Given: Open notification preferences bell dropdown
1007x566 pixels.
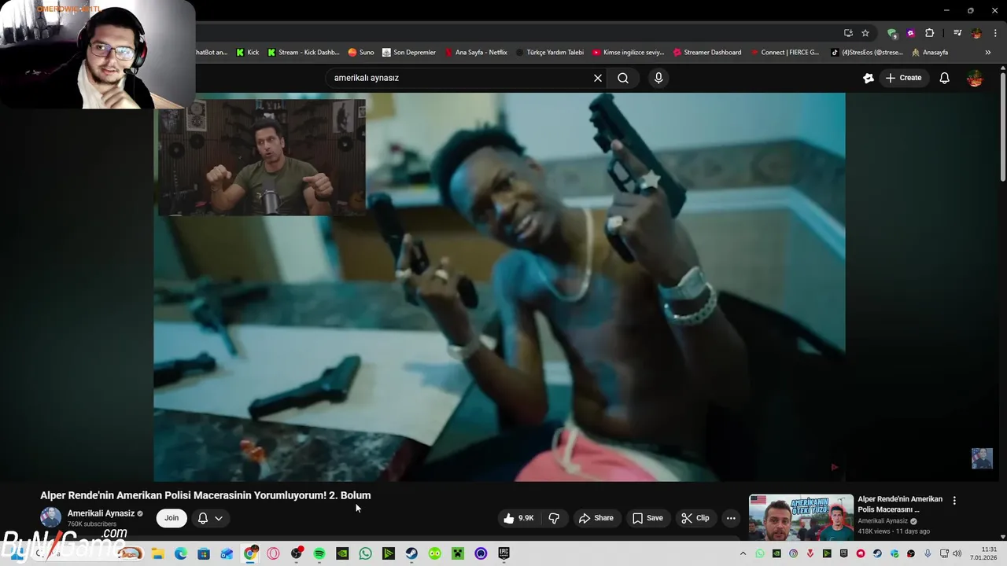Looking at the screenshot, I should tap(210, 518).
